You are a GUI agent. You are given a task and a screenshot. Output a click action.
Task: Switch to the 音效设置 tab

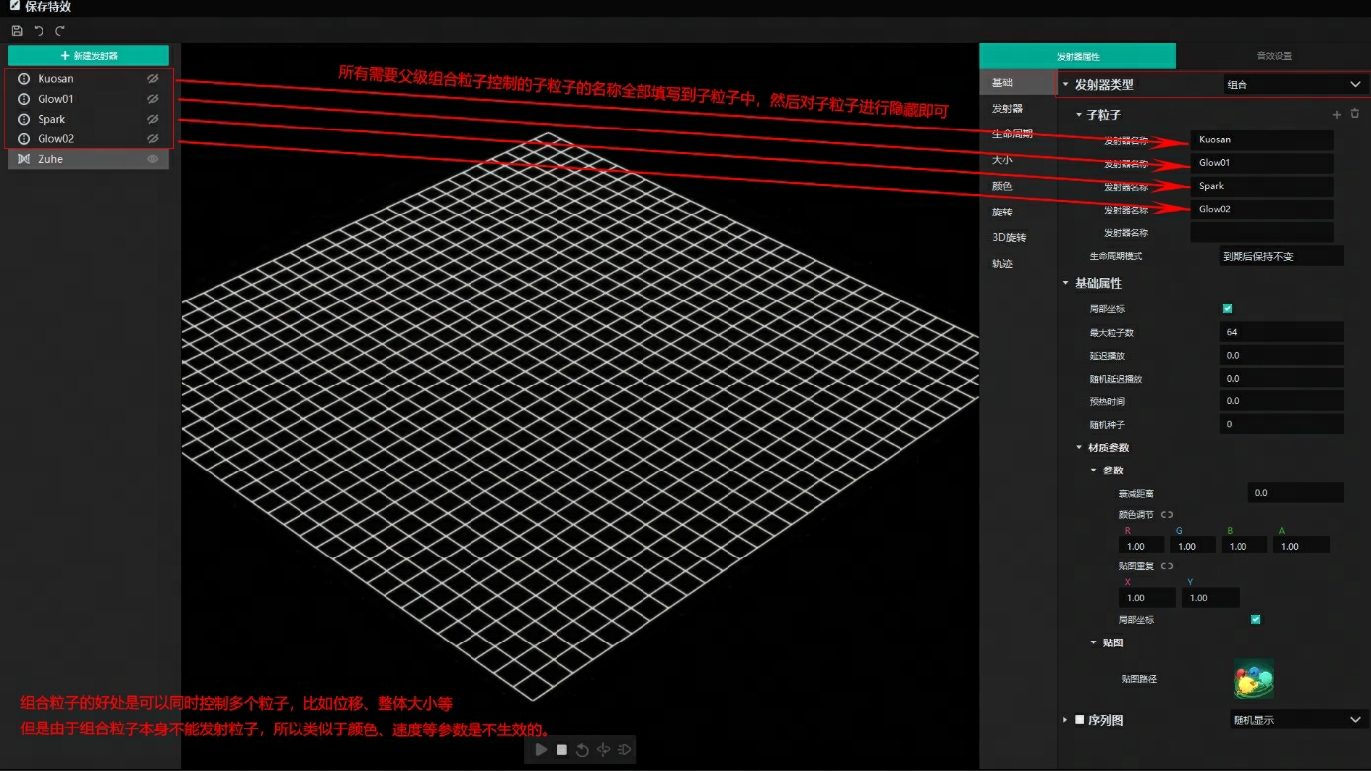[x=1274, y=56]
